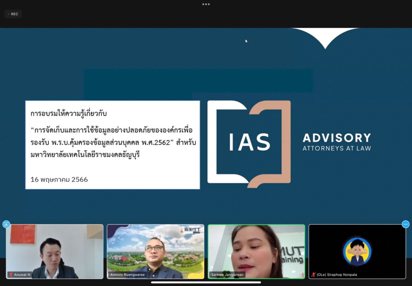Click the cartoon avatar of Siraphop Nonpala

357,251
